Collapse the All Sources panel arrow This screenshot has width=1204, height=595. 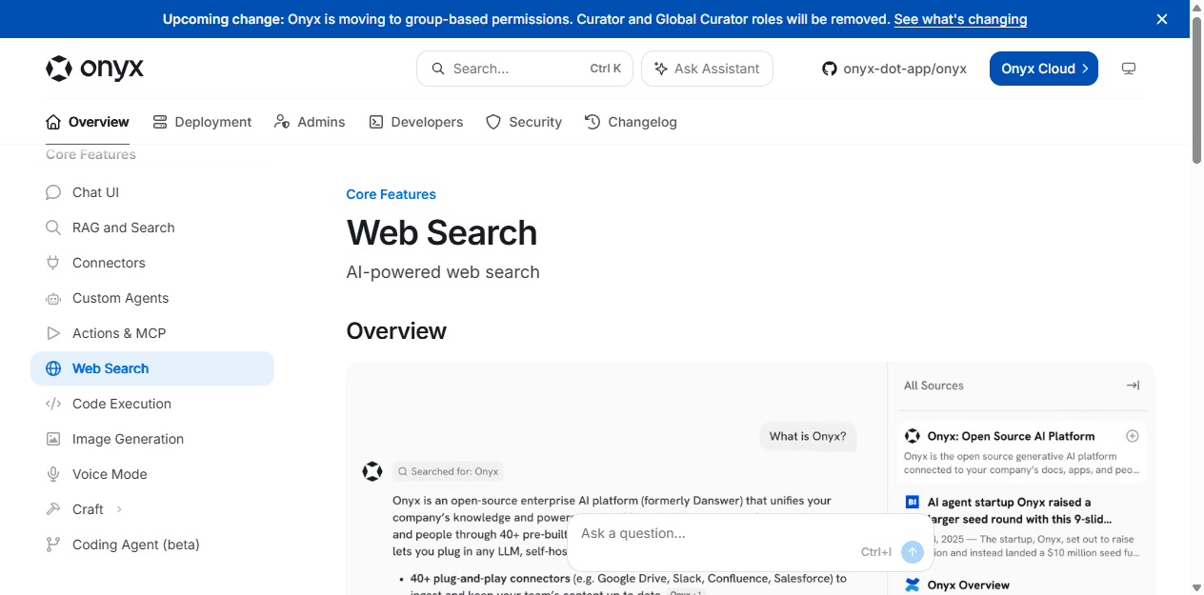coord(1133,386)
